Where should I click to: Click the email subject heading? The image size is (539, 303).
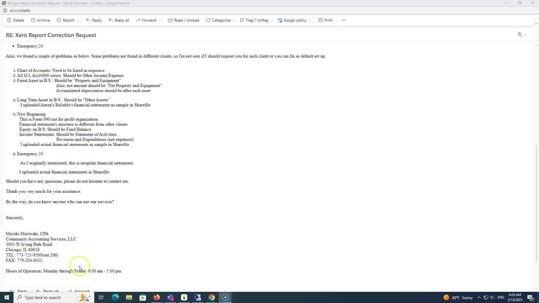coord(51,35)
